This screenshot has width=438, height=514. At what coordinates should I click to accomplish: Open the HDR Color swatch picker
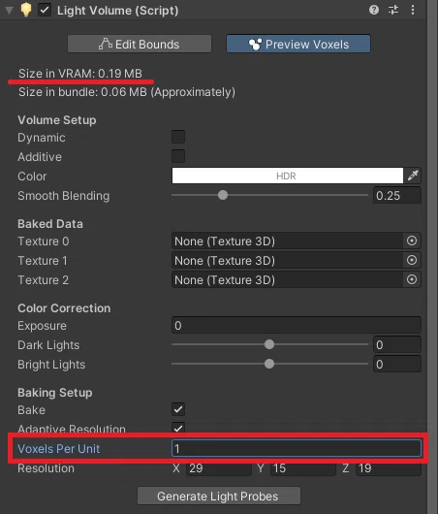[x=287, y=176]
